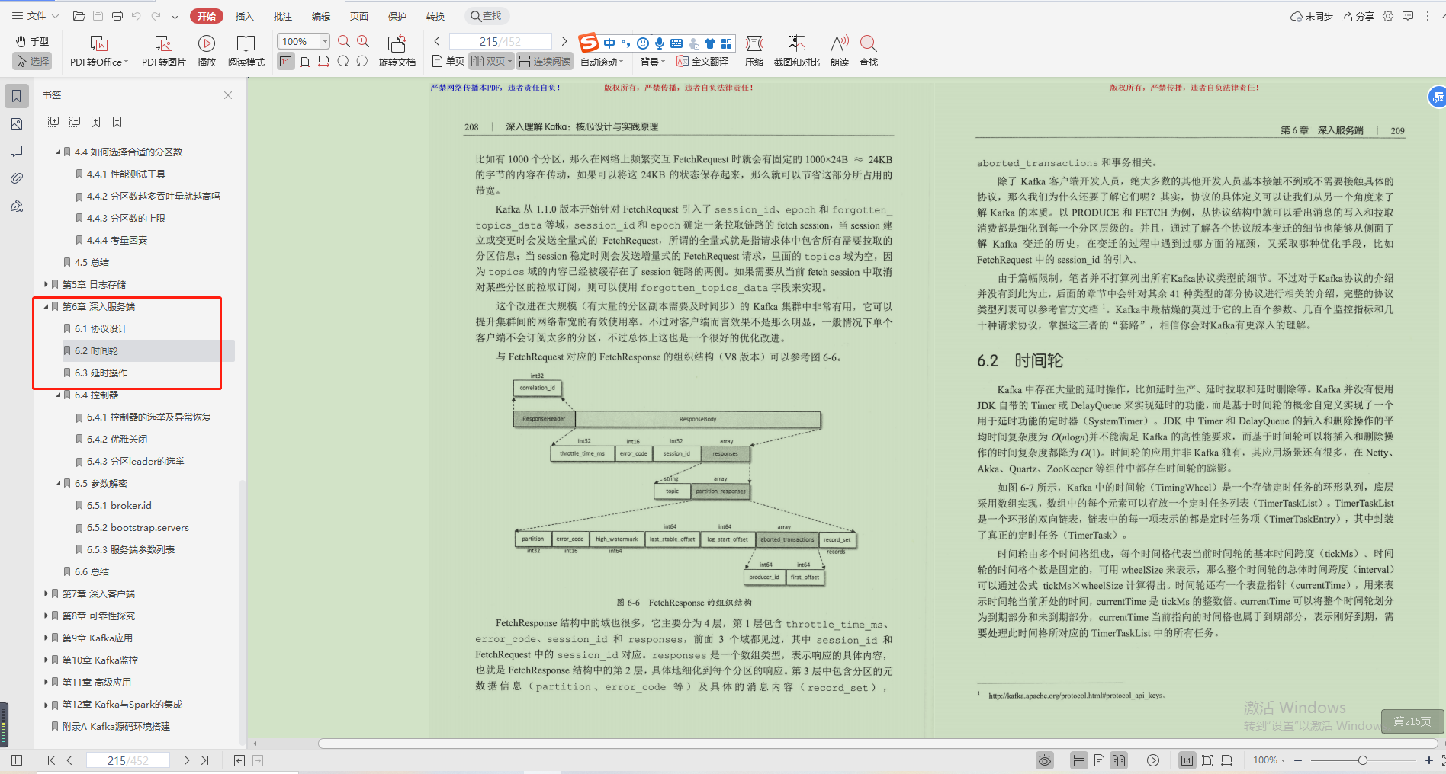Switch to 阅读模式 reading mode
Viewport: 1446px width, 774px height.
[x=246, y=51]
